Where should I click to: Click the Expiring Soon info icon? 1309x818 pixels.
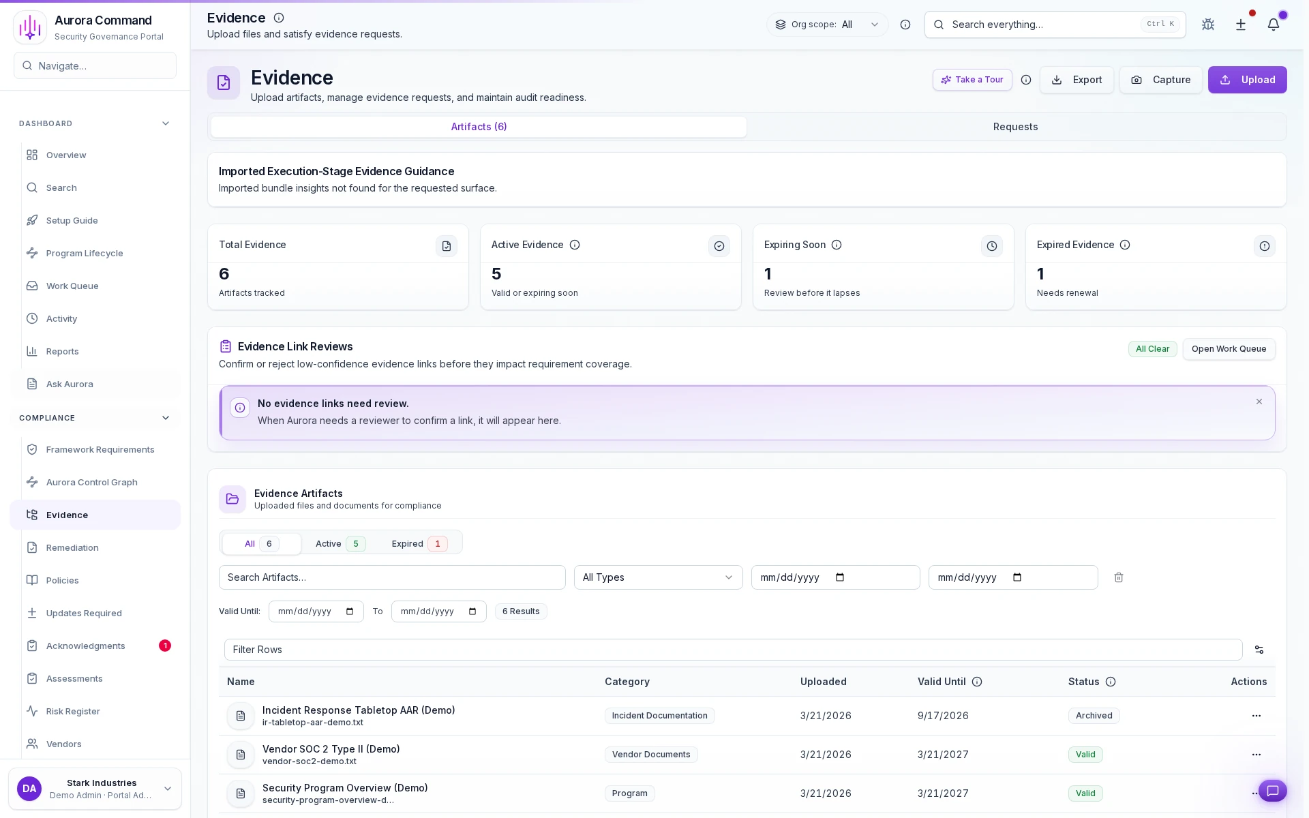[837, 245]
